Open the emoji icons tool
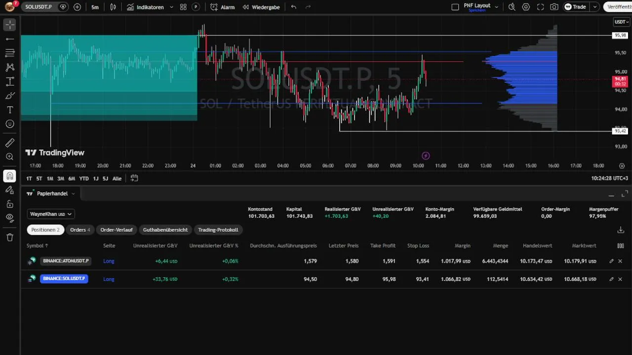This screenshot has width=632, height=355. pyautogui.click(x=10, y=124)
